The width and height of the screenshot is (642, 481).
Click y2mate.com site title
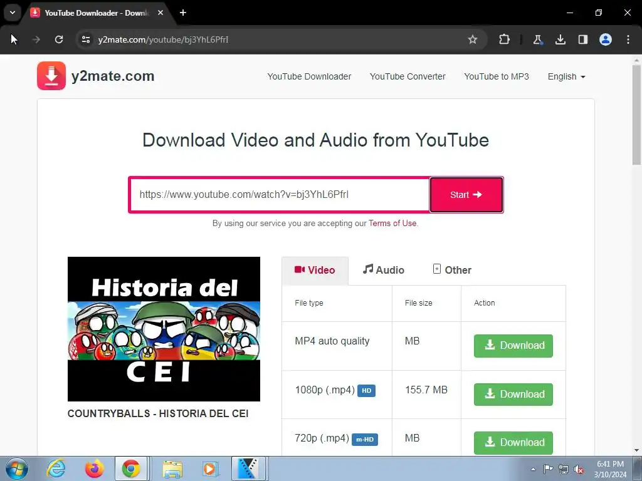[113, 76]
